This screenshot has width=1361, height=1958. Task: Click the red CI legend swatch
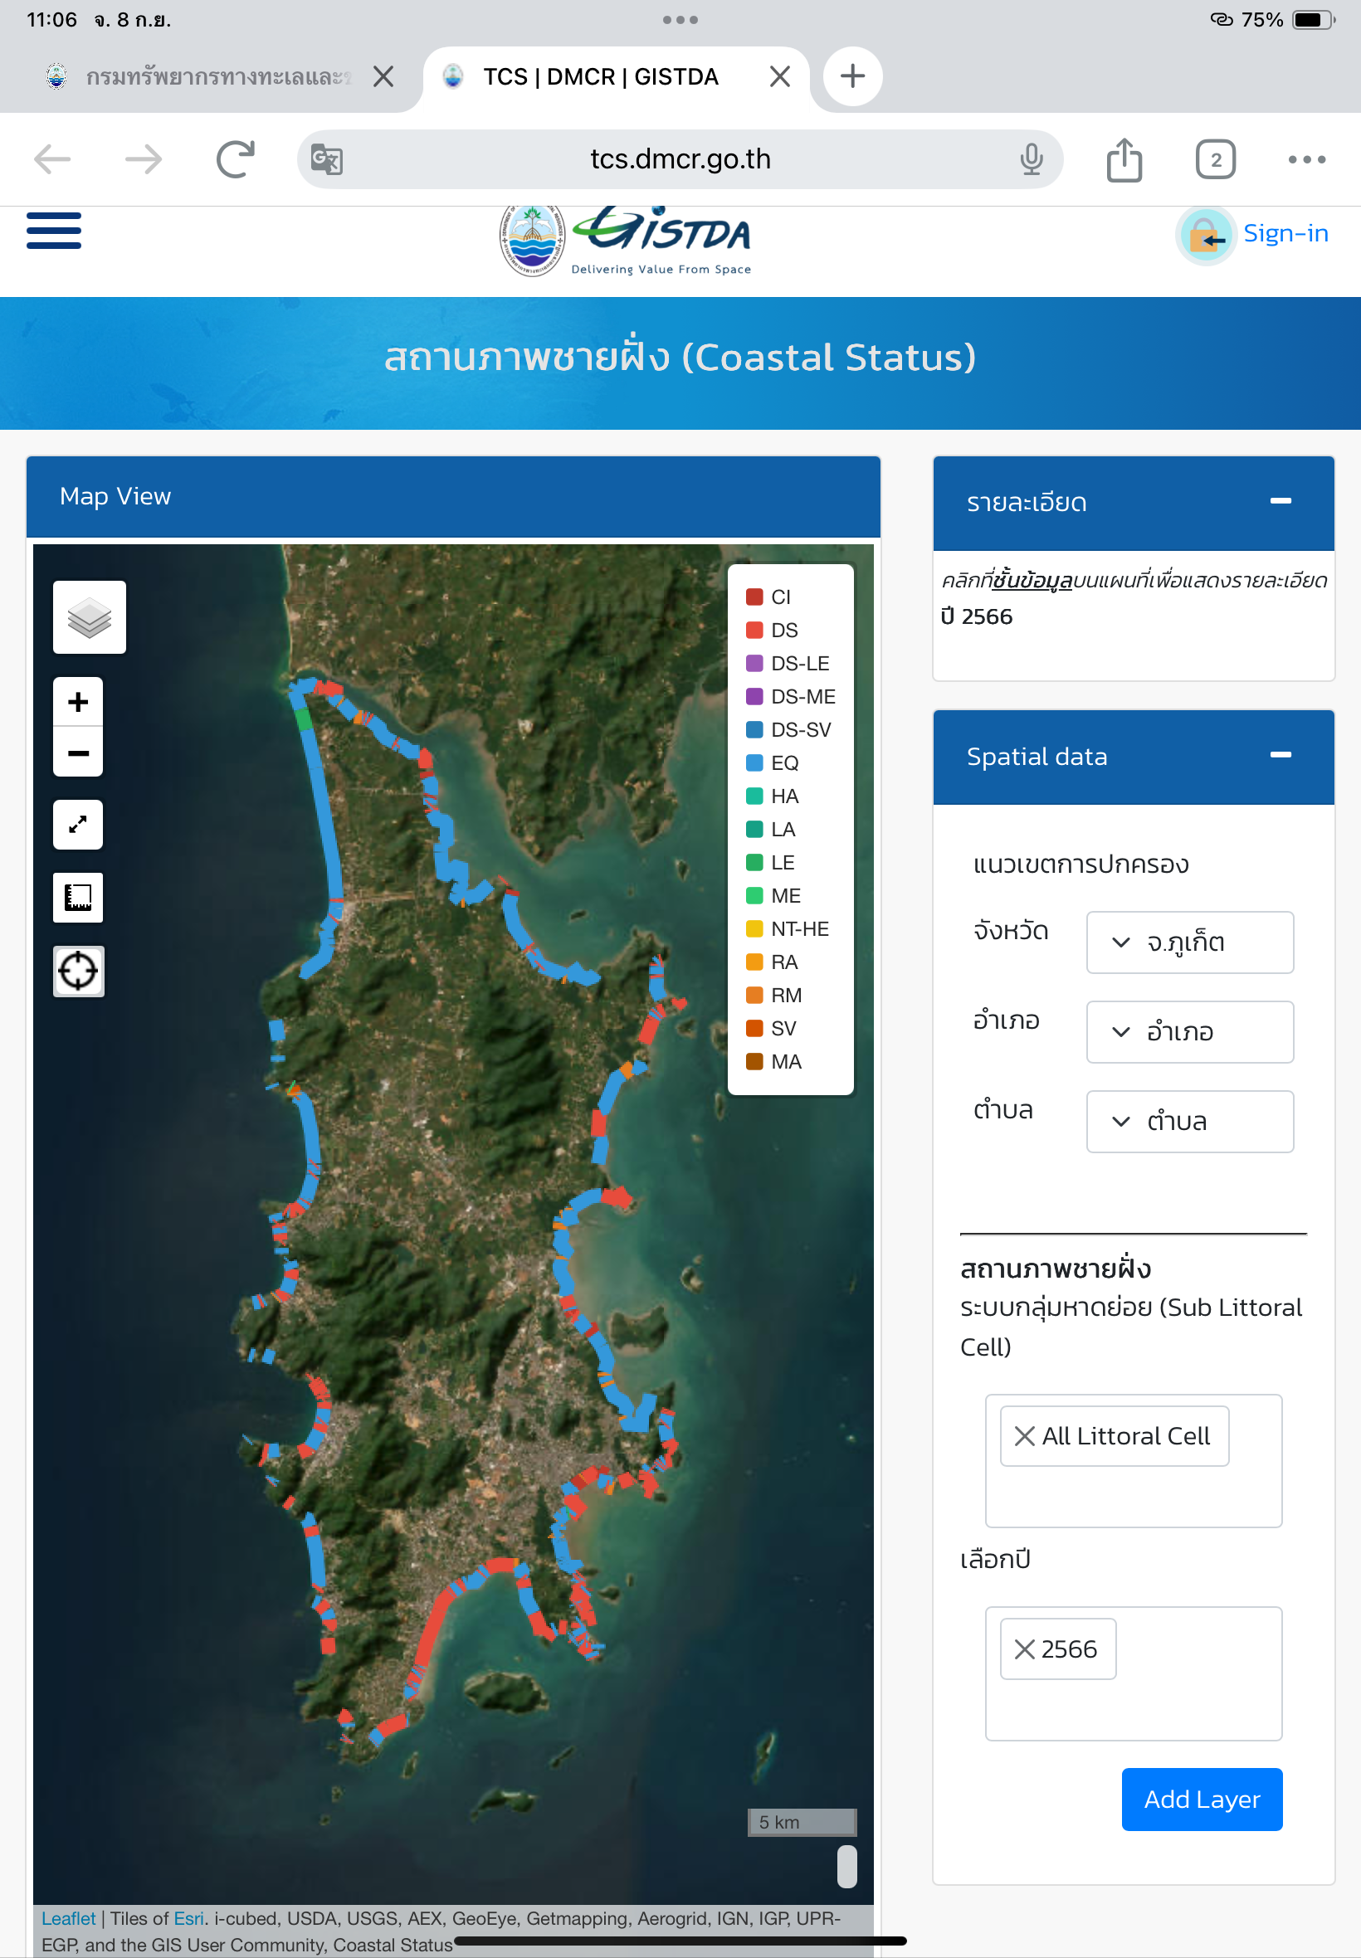point(754,597)
